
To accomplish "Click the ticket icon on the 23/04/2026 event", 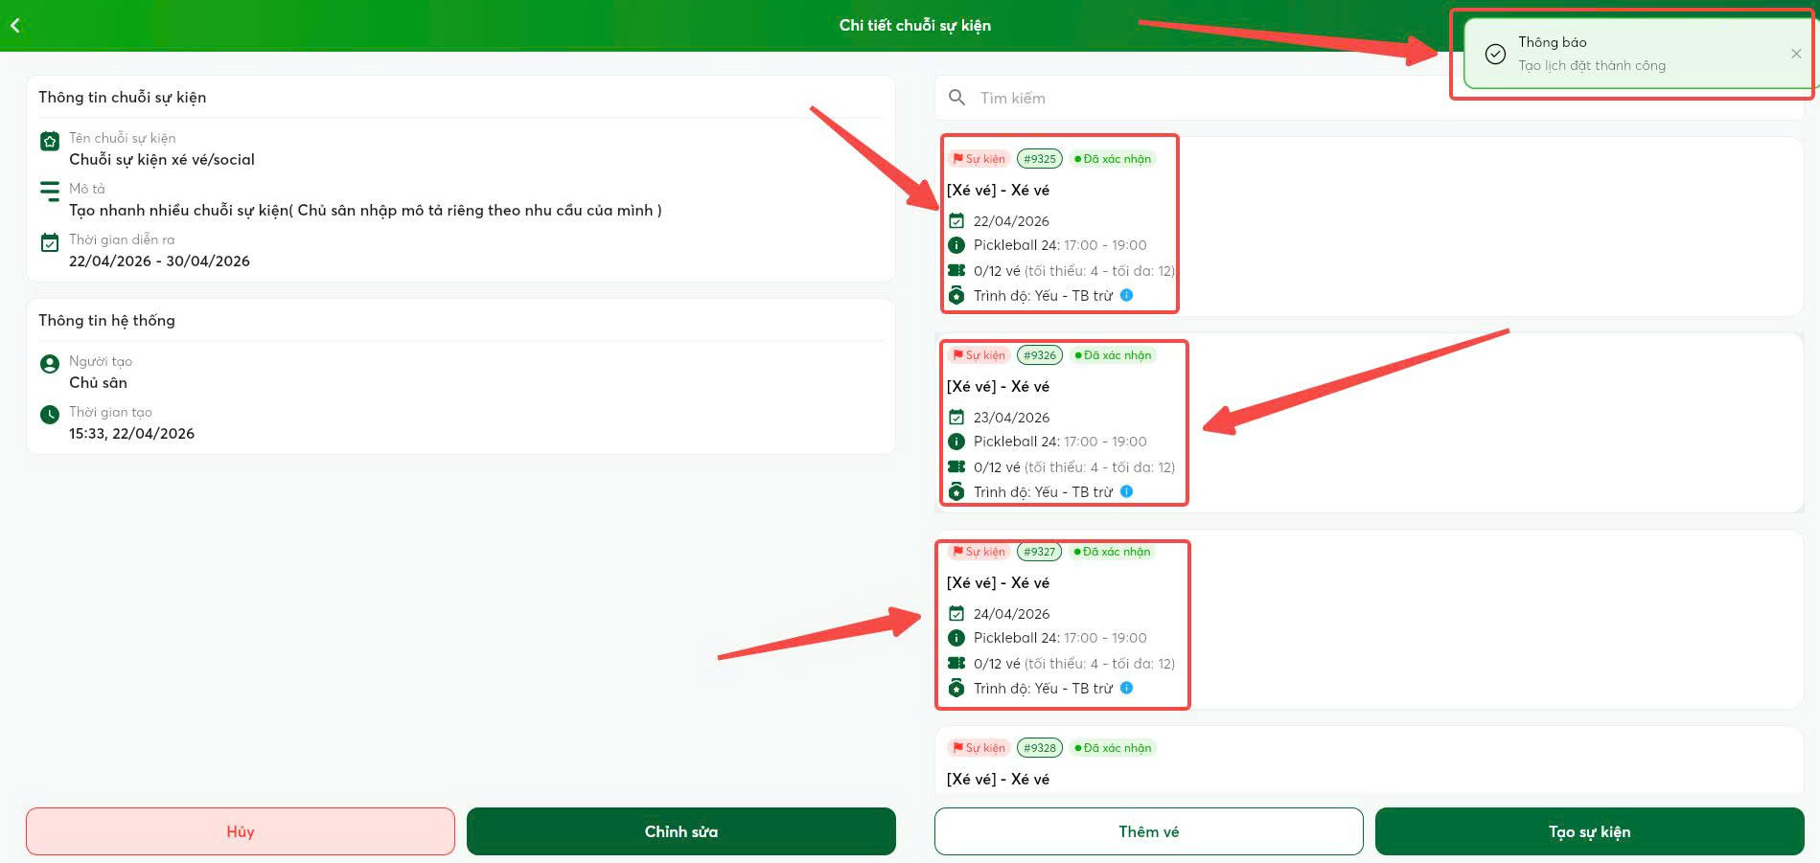I will coord(956,466).
